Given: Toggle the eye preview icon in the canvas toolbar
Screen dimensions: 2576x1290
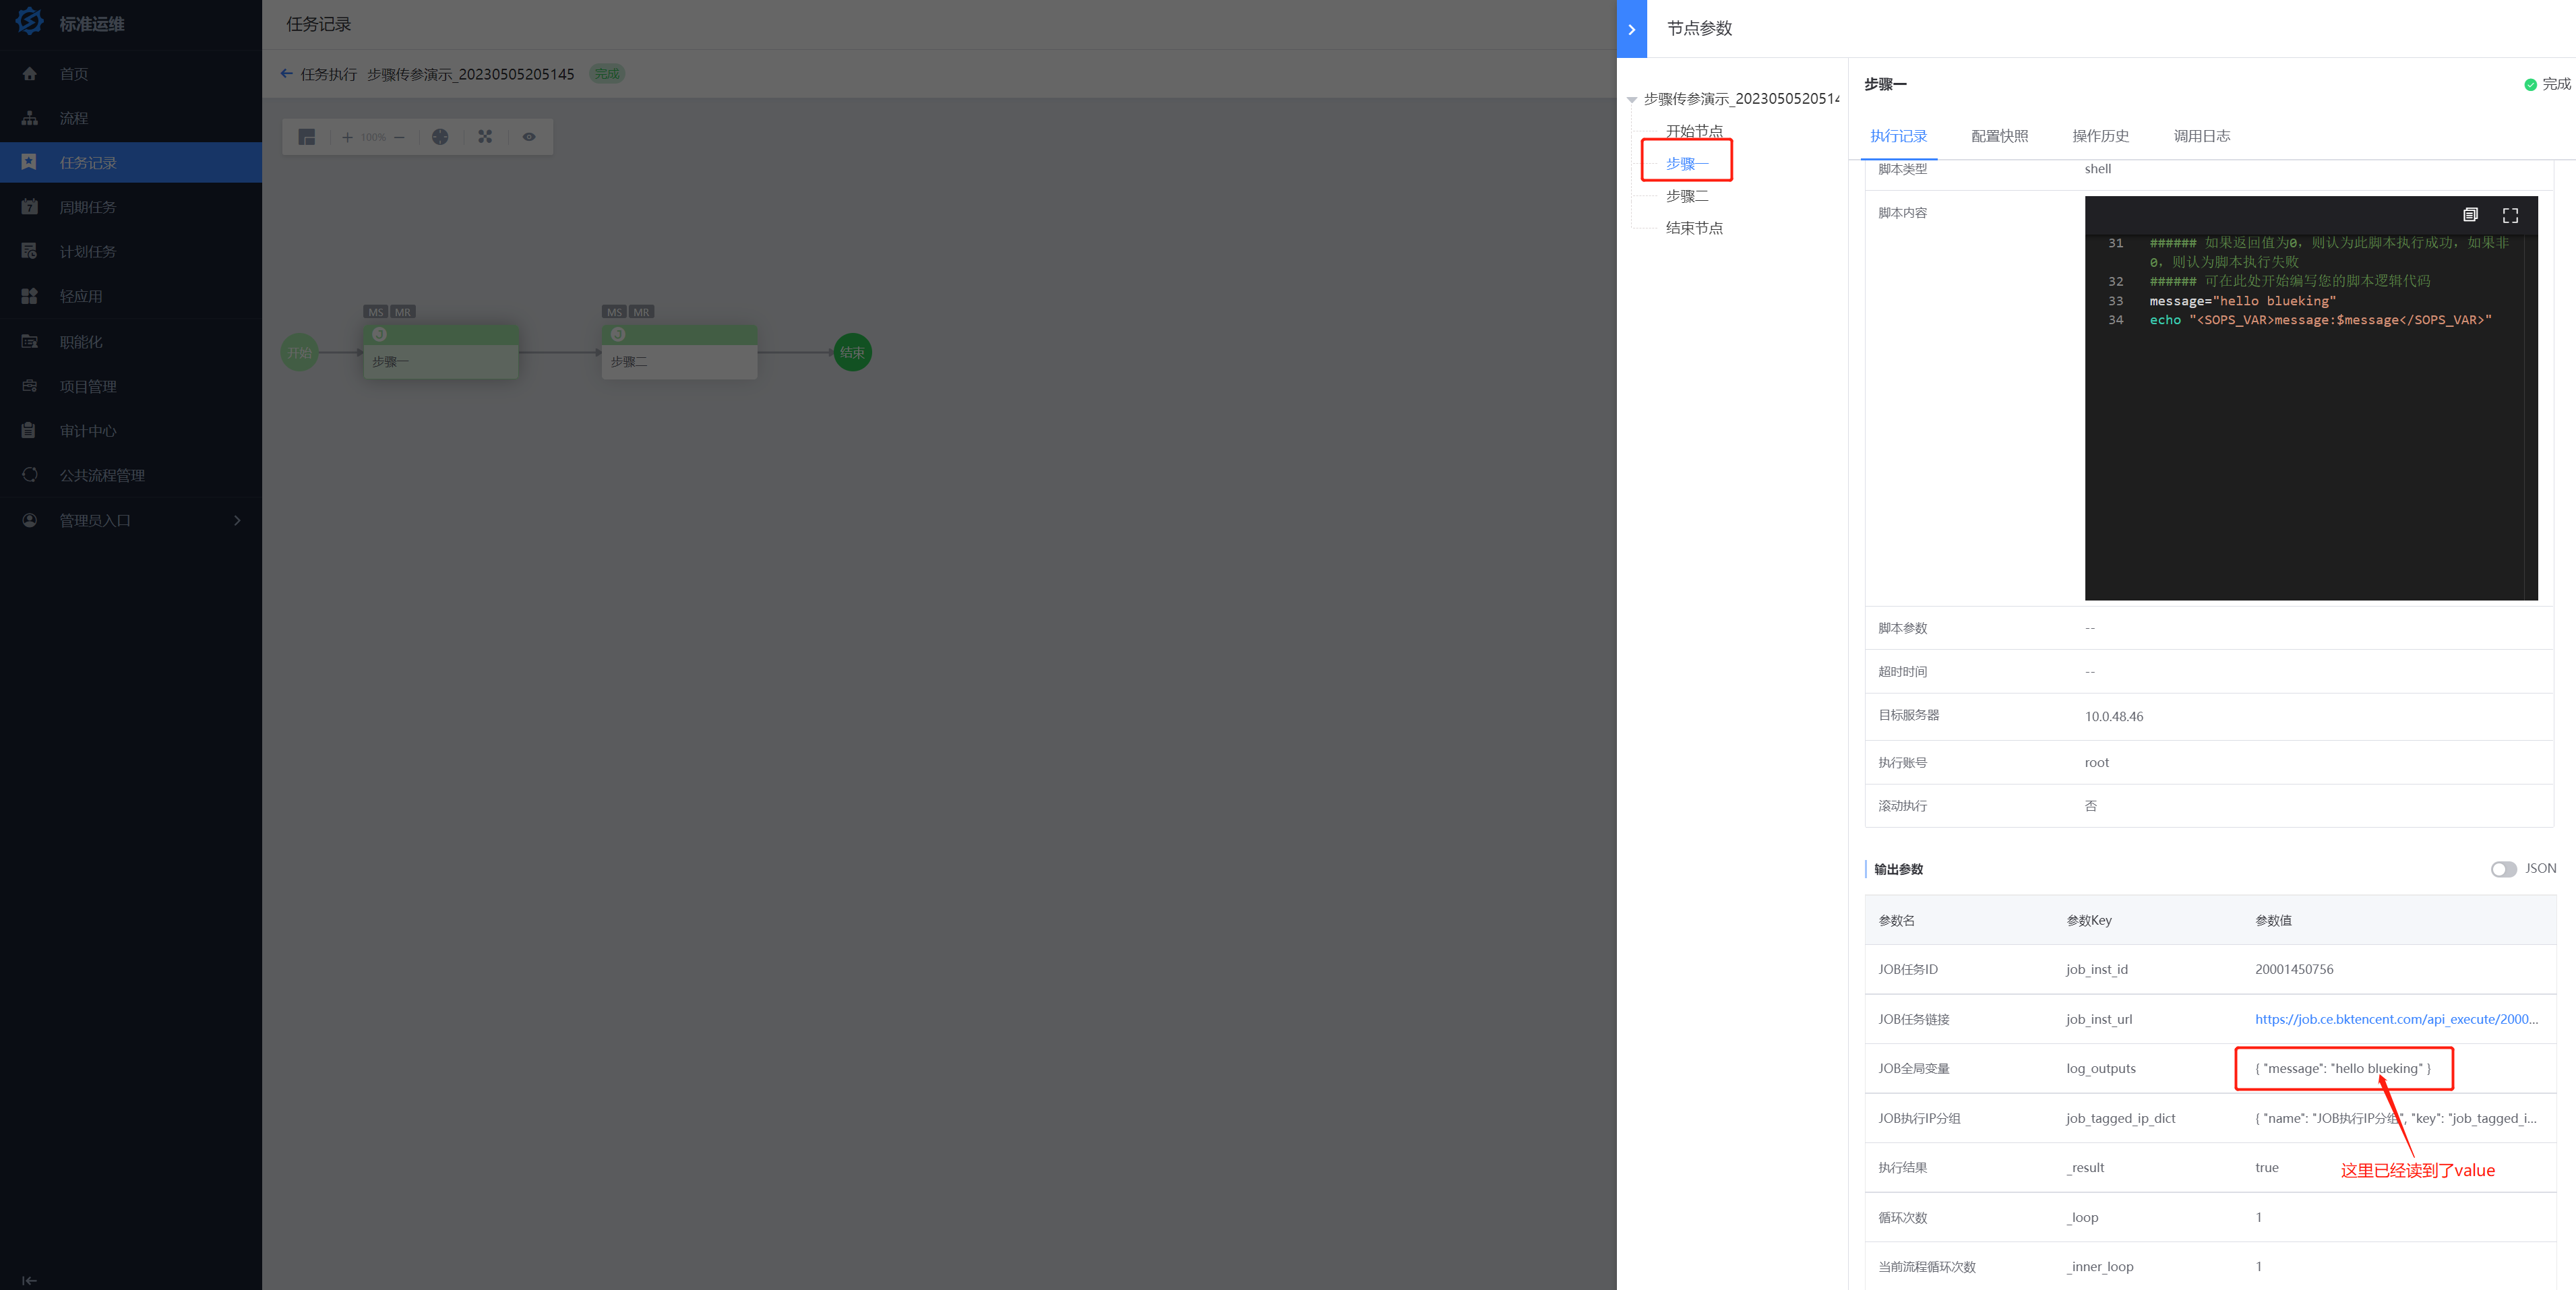Looking at the screenshot, I should coord(529,137).
